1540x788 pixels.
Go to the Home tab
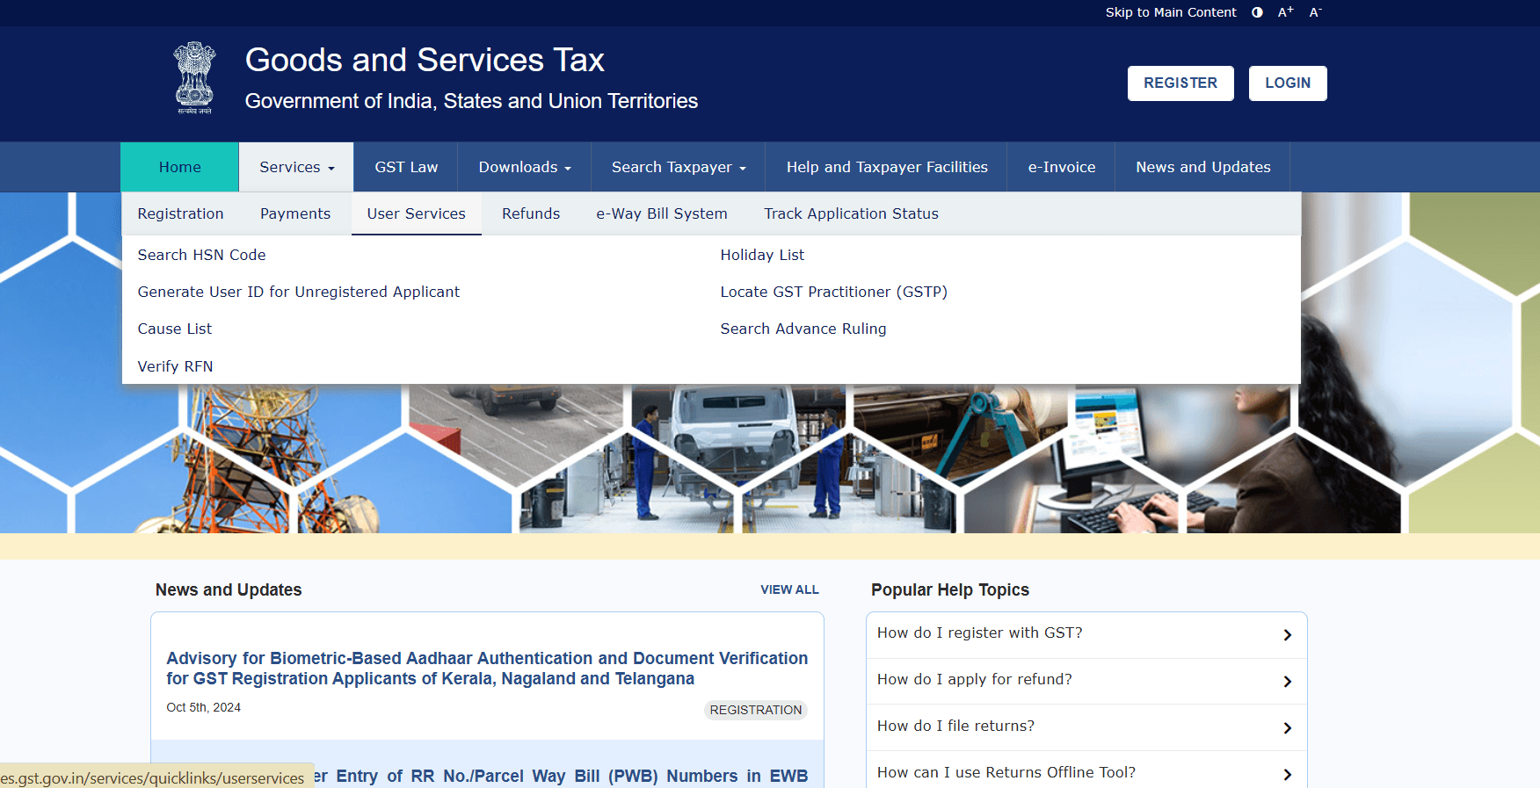point(179,167)
